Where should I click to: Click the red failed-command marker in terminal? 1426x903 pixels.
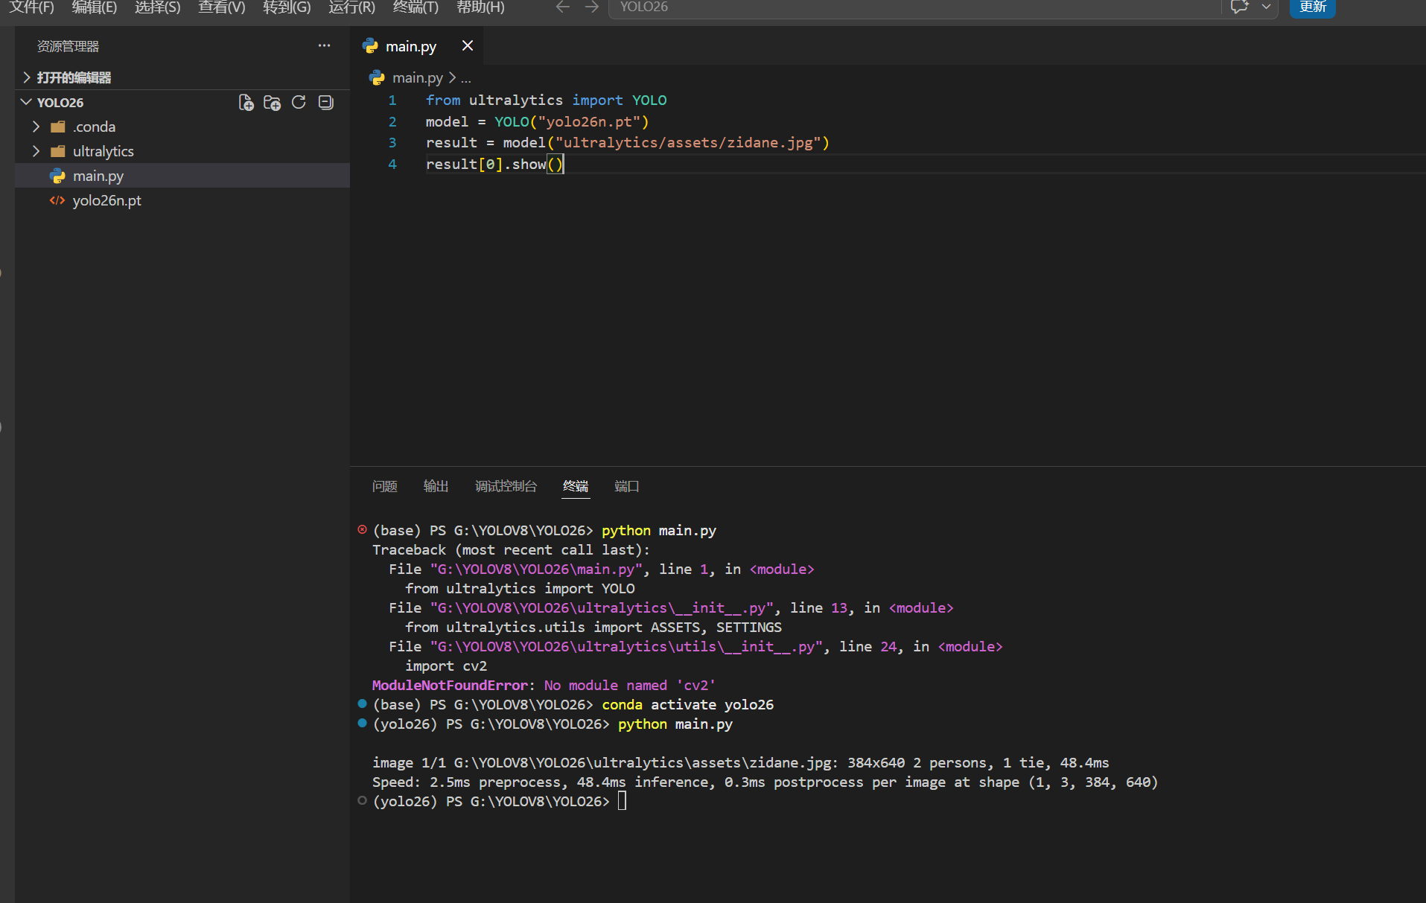click(362, 530)
